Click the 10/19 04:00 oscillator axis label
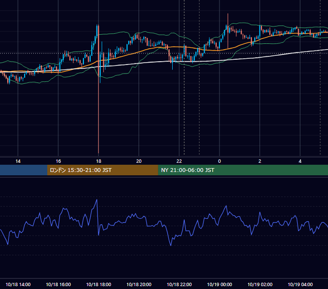This screenshot has width=328, height=289. (300, 284)
